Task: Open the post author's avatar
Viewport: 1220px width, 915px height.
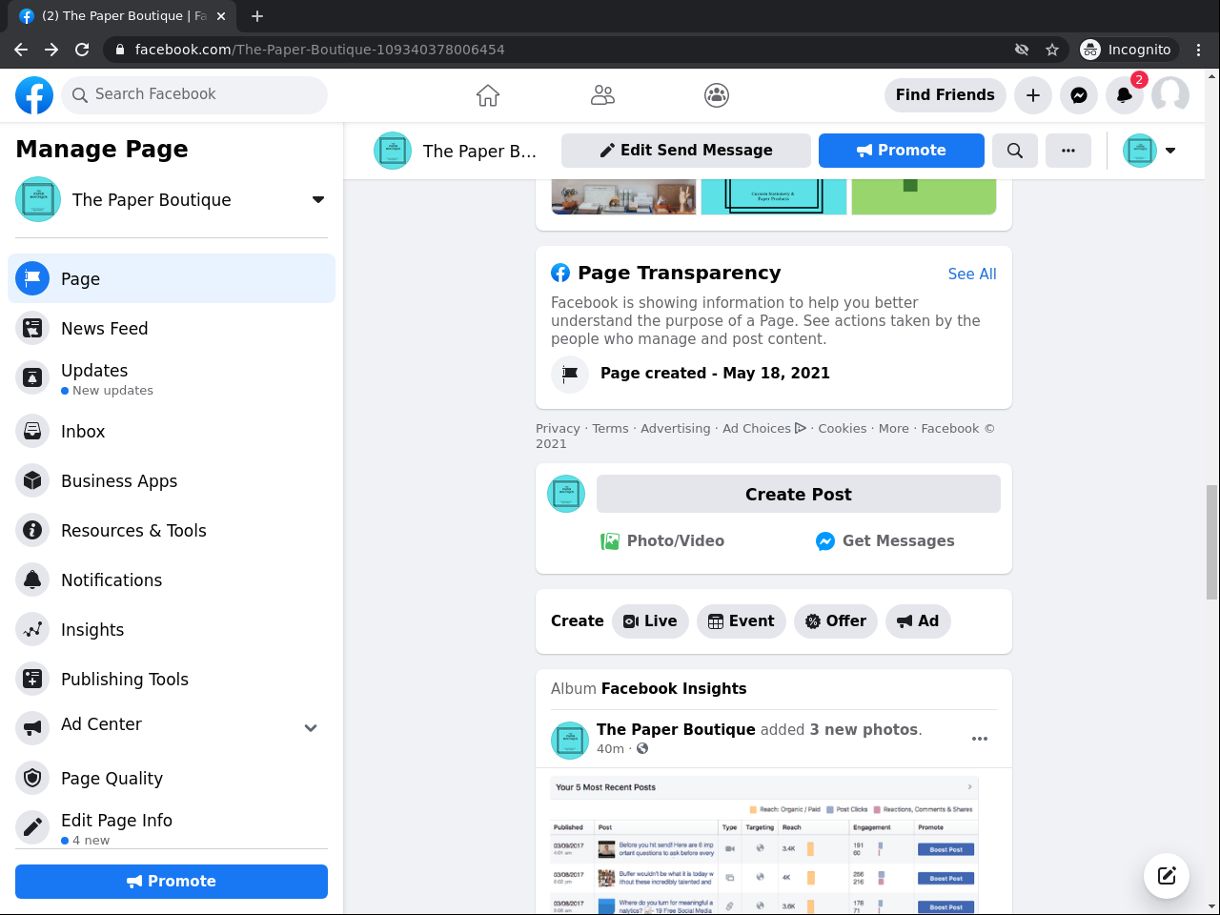Action: click(570, 741)
